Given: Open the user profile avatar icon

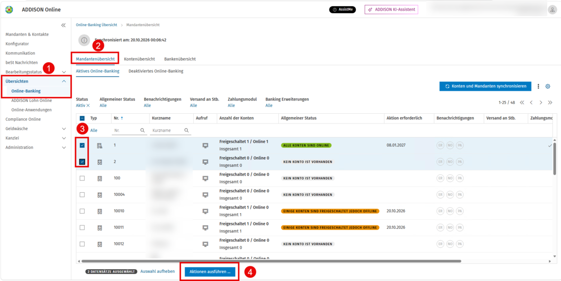Looking at the screenshot, I should click(552, 10).
